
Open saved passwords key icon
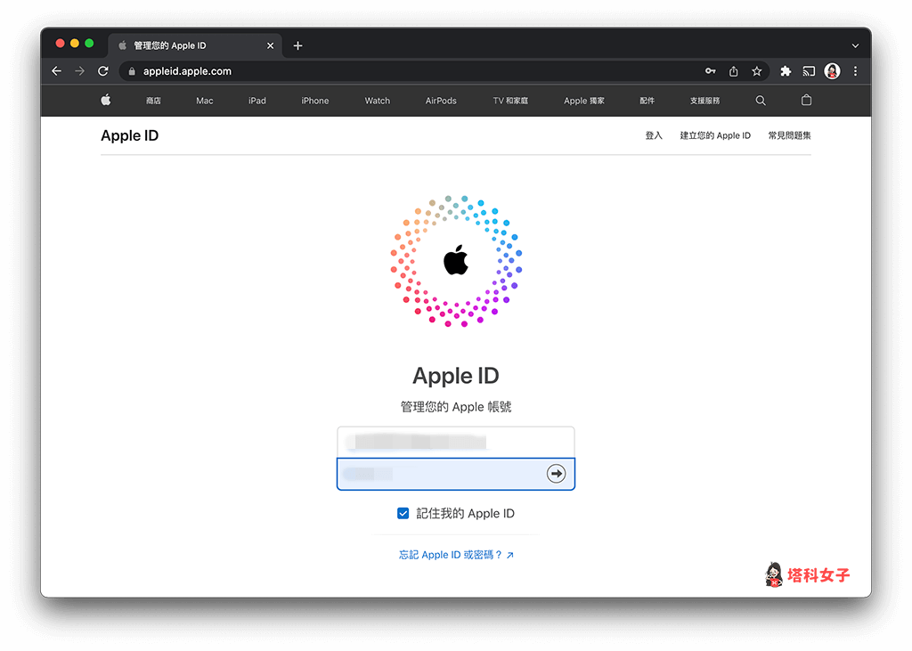[x=710, y=71]
